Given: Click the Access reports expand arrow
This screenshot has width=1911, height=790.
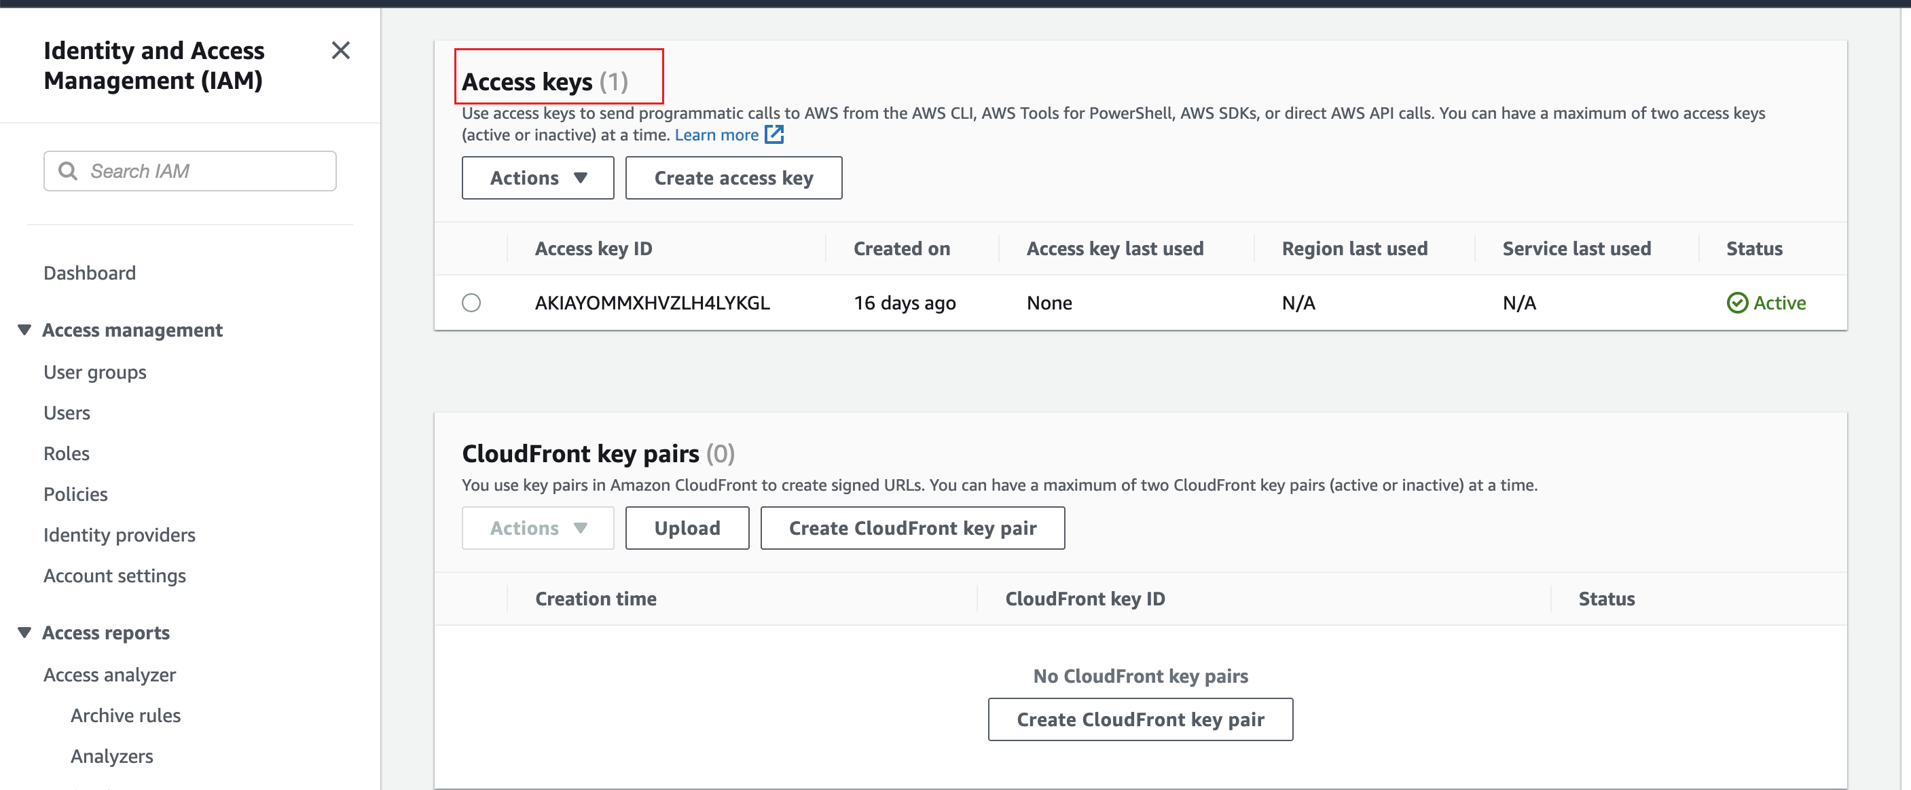Looking at the screenshot, I should click(23, 632).
